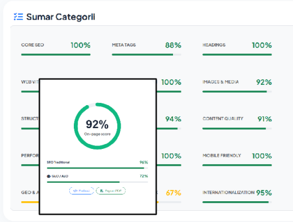Click the On-page score caption
Image resolution: width=293 pixels, height=222 pixels.
pyautogui.click(x=97, y=134)
